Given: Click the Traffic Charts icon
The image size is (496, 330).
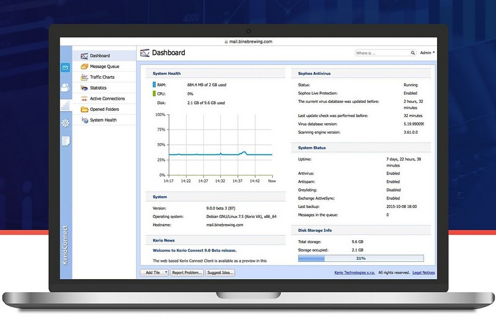Looking at the screenshot, I should point(84,77).
